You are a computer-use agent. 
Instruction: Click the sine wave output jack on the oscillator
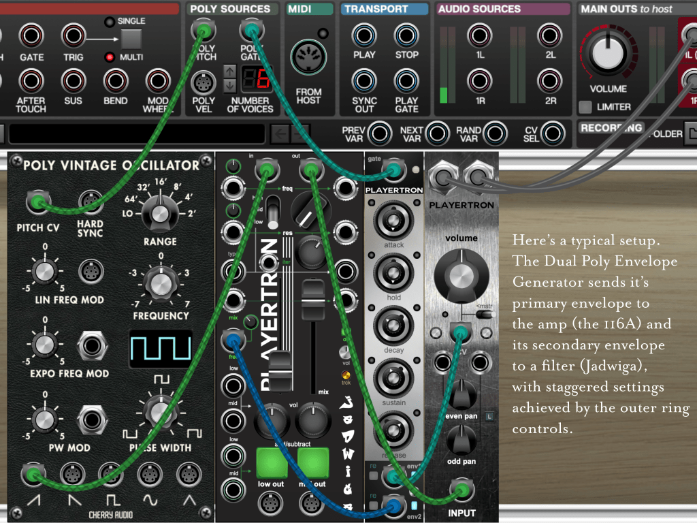[x=149, y=474]
